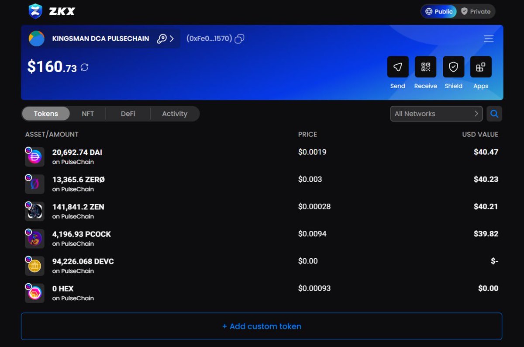This screenshot has width=524, height=347.
Task: Open the 20,692.74 DAI row
Action: click(262, 157)
